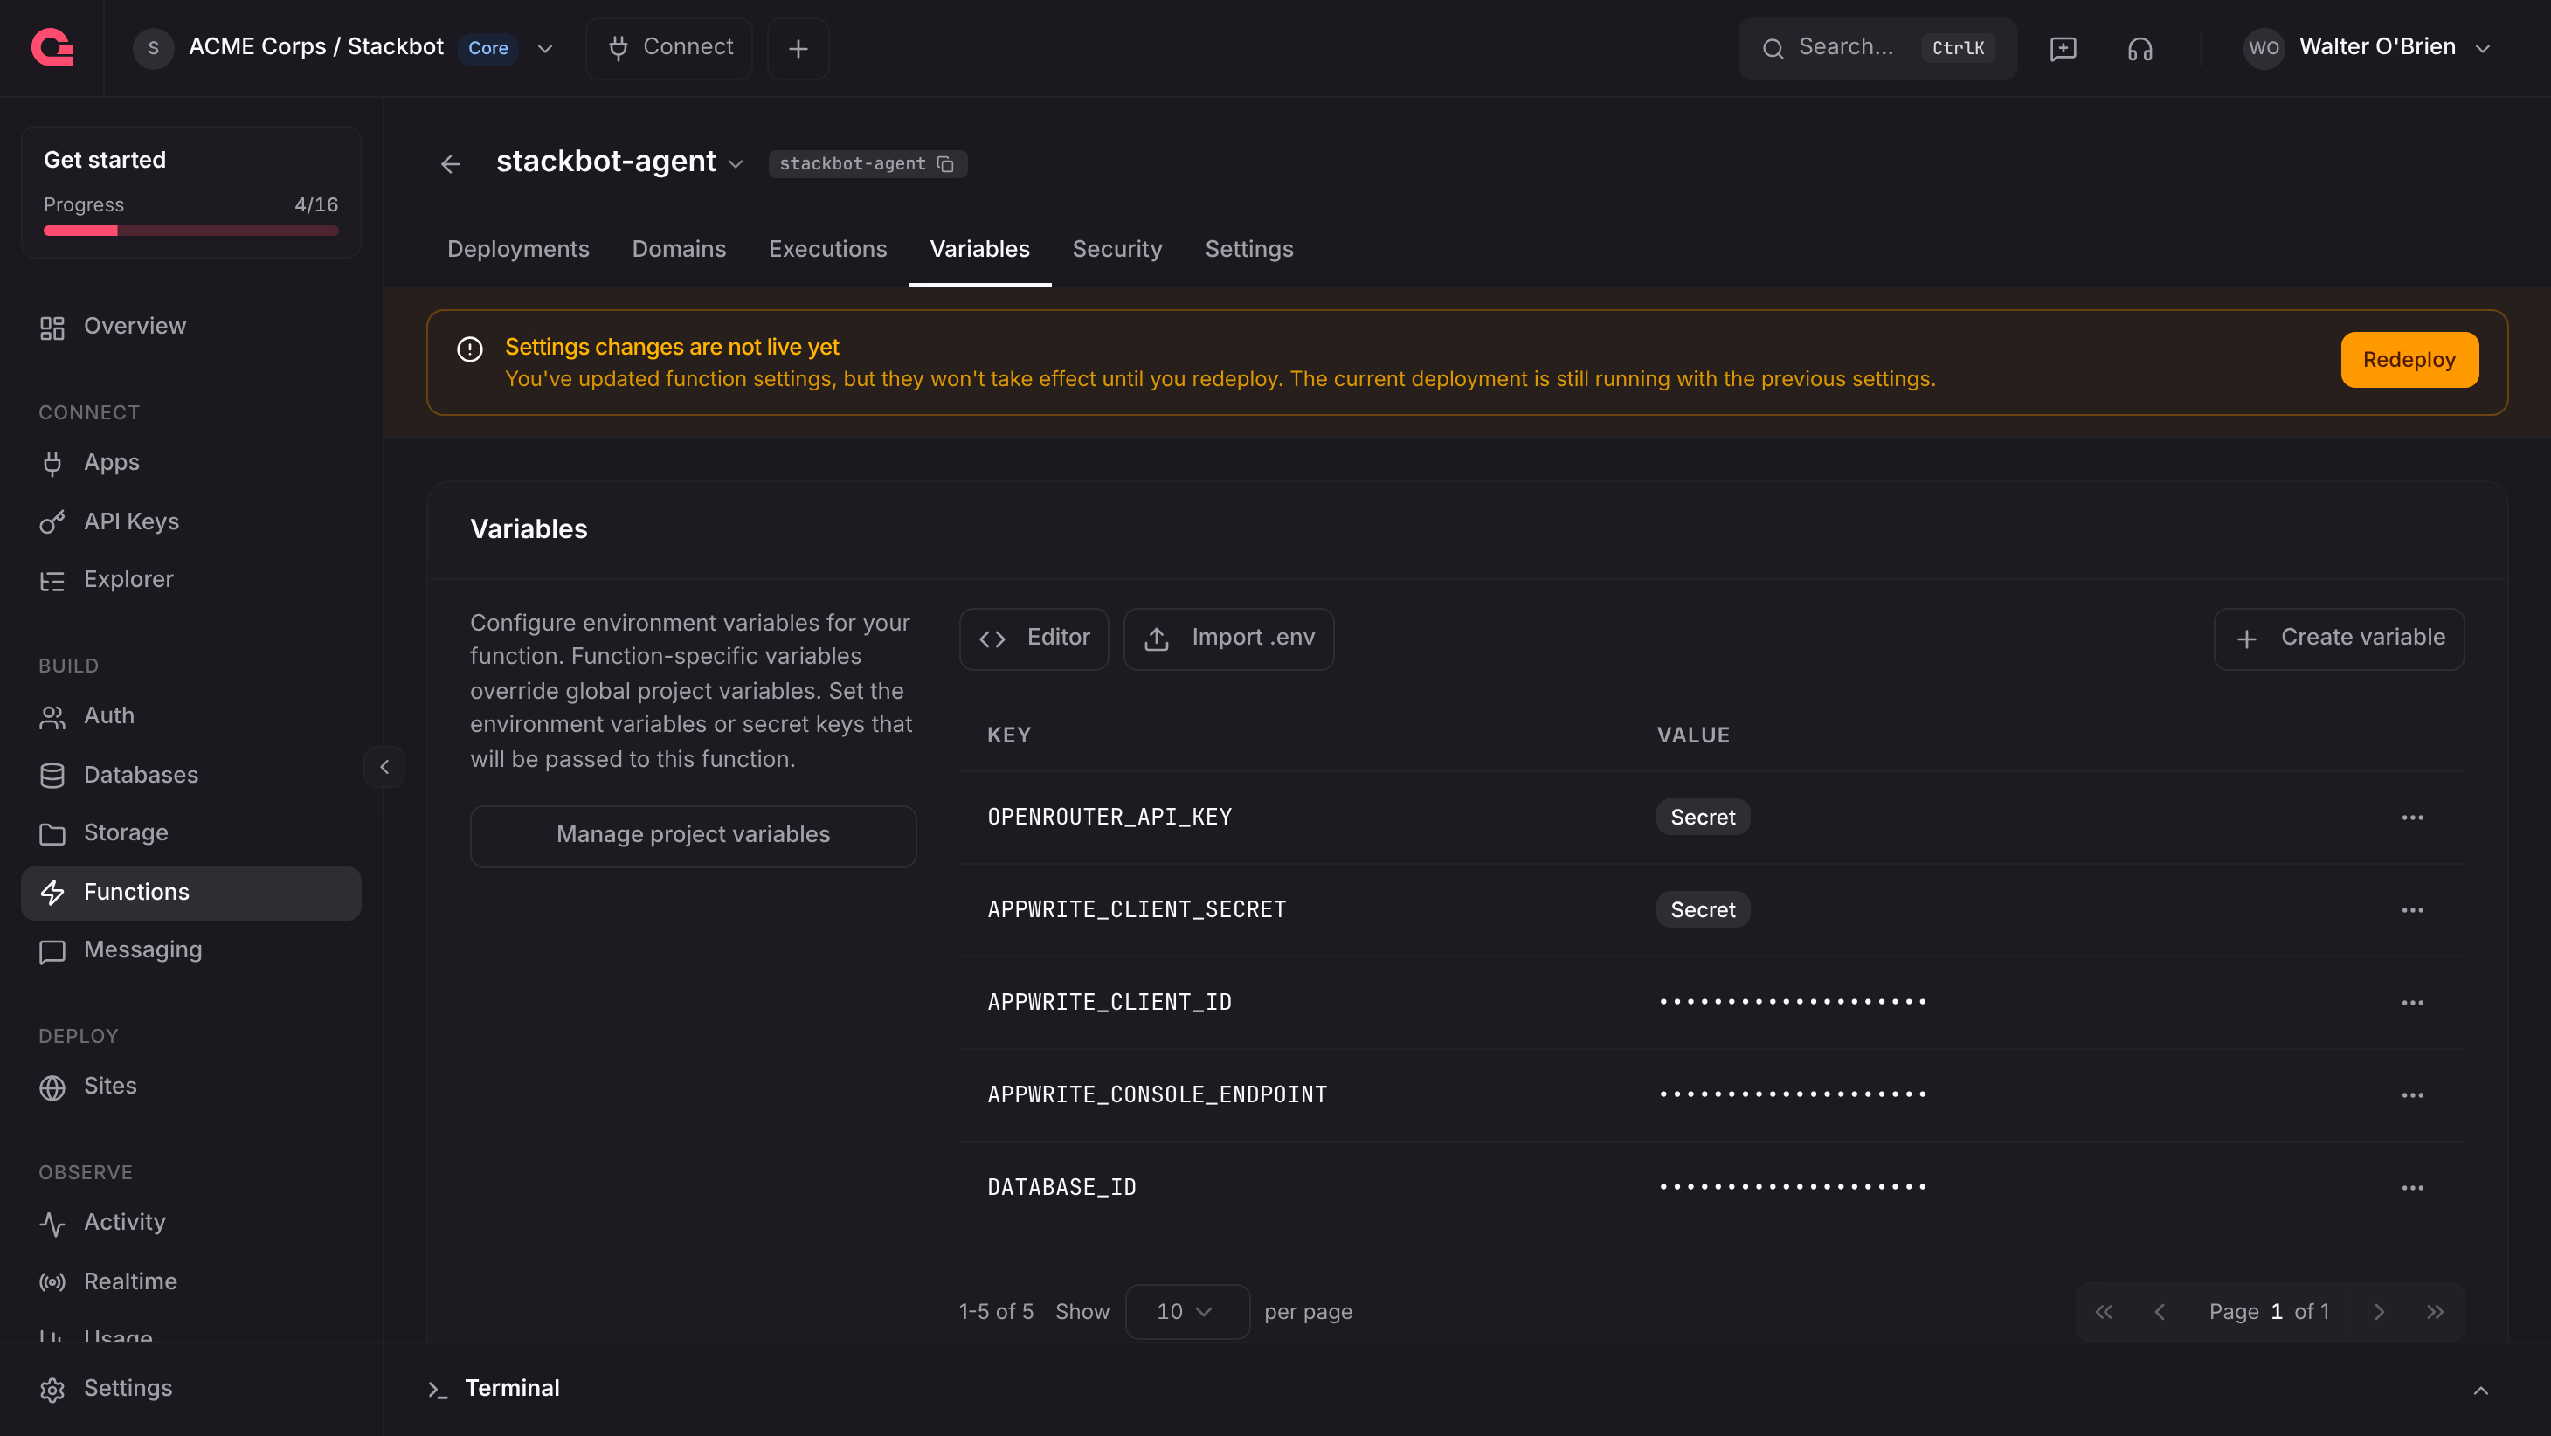The width and height of the screenshot is (2551, 1436).
Task: Open Overview in the sidebar
Action: coord(191,327)
